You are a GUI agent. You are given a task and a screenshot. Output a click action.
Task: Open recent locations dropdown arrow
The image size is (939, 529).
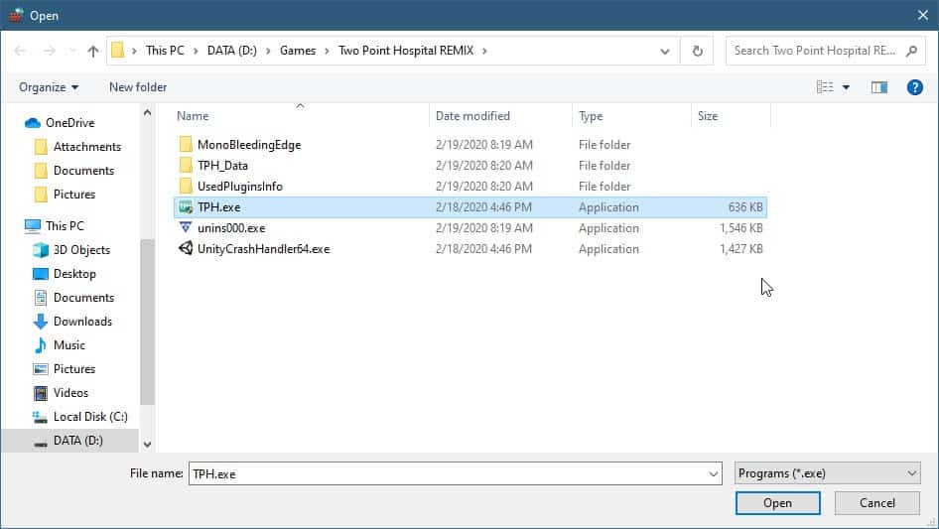pos(71,51)
